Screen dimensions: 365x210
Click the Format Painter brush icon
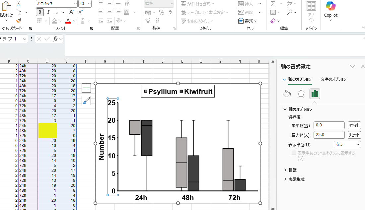19,21
